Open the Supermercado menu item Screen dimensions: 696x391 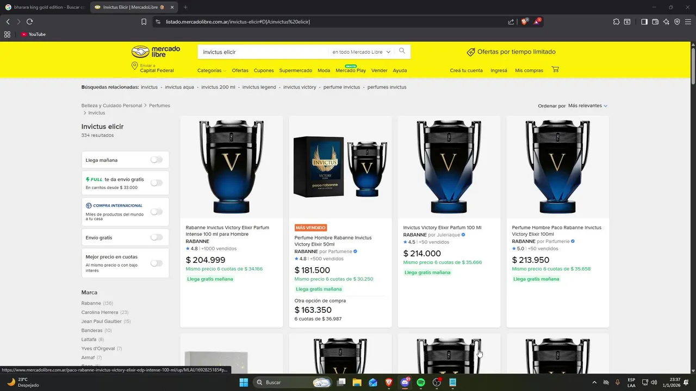[296, 71]
